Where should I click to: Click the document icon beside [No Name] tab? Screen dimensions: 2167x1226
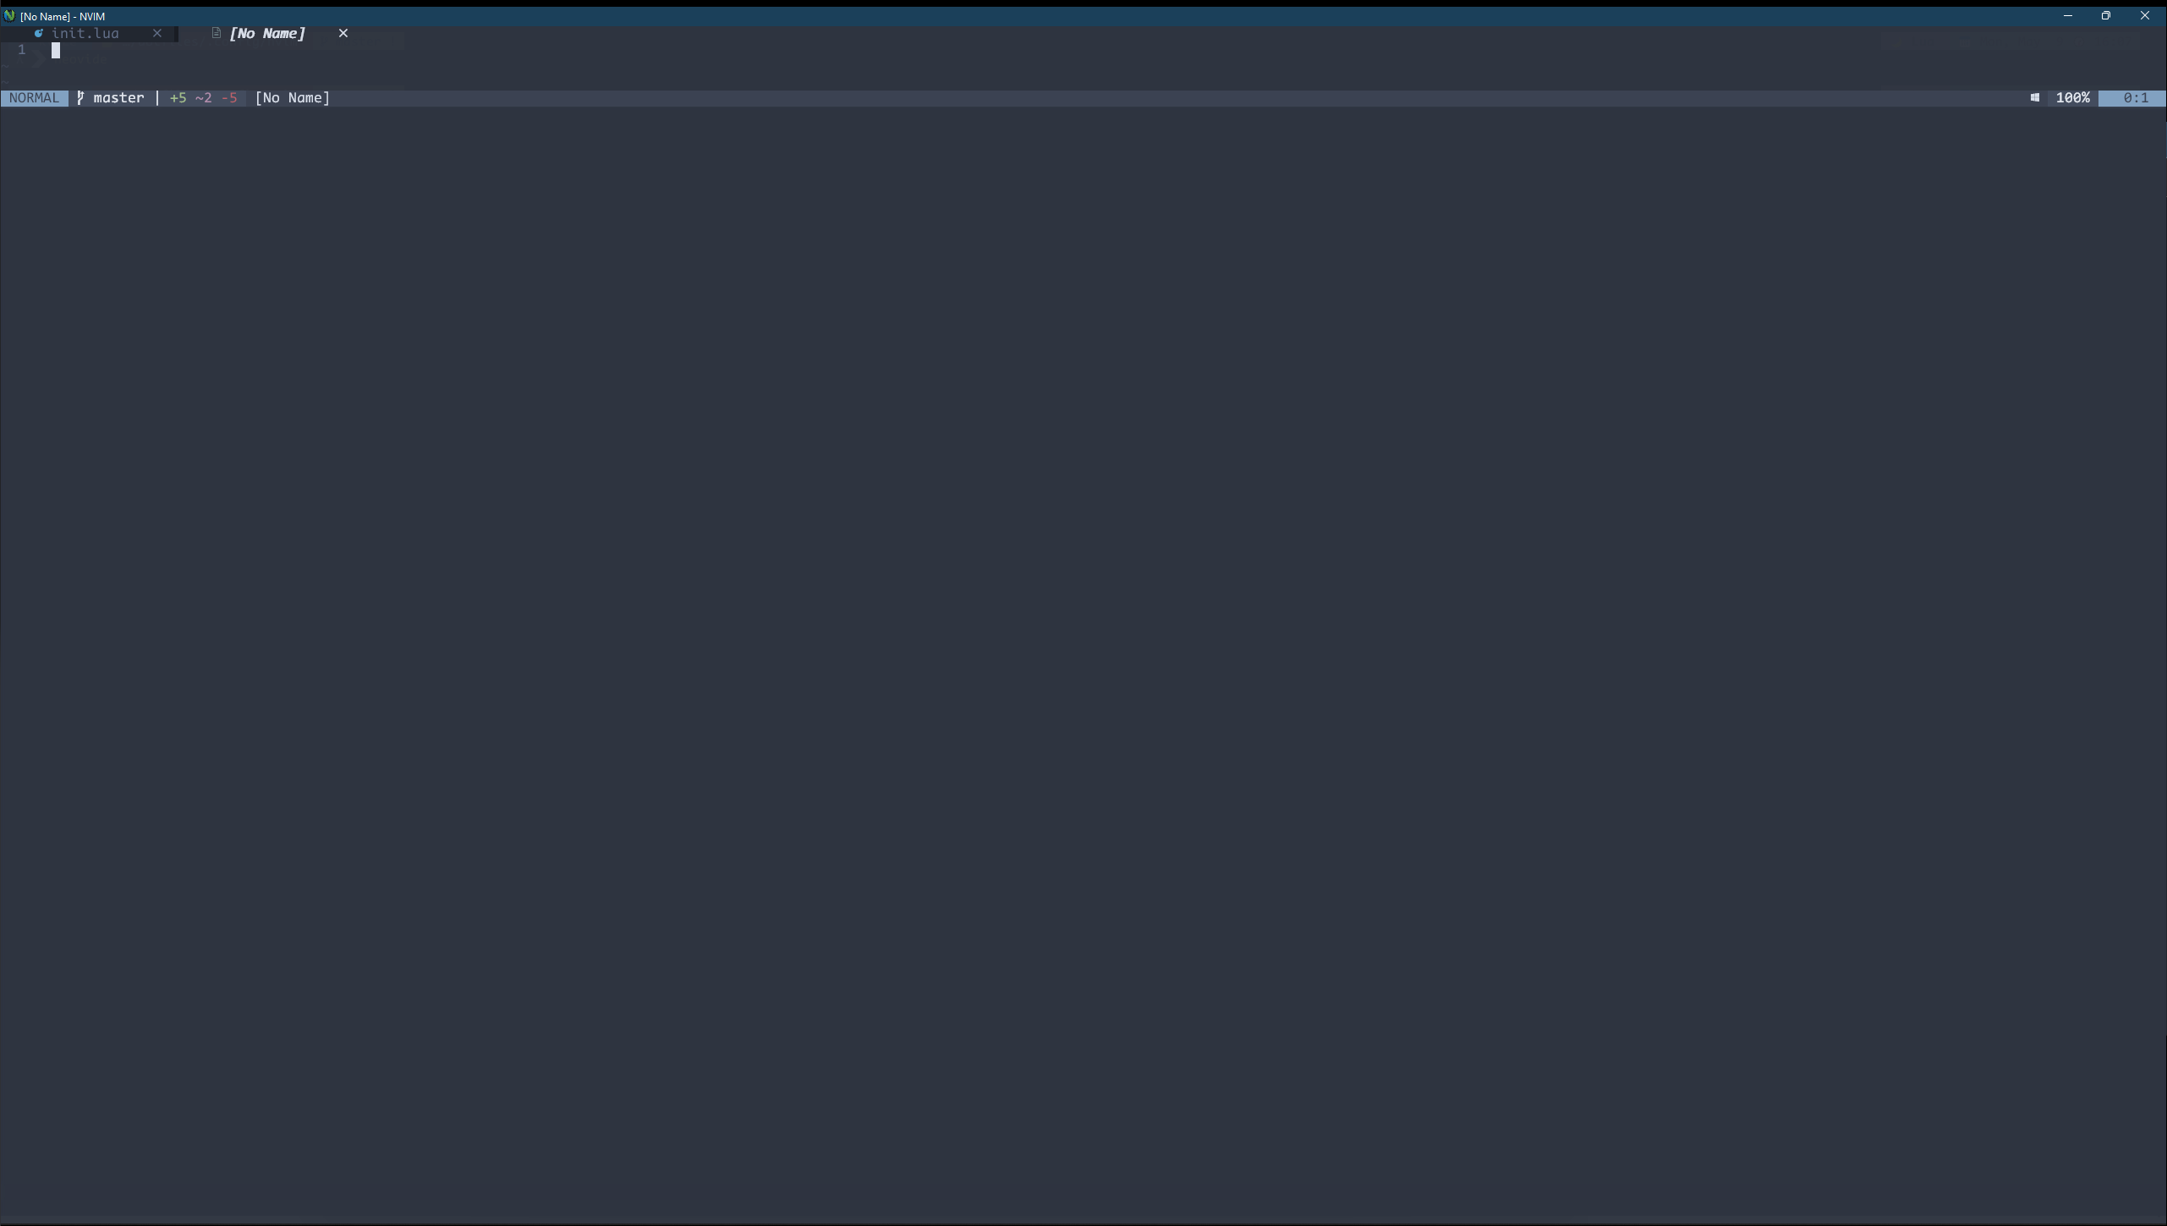pos(217,33)
